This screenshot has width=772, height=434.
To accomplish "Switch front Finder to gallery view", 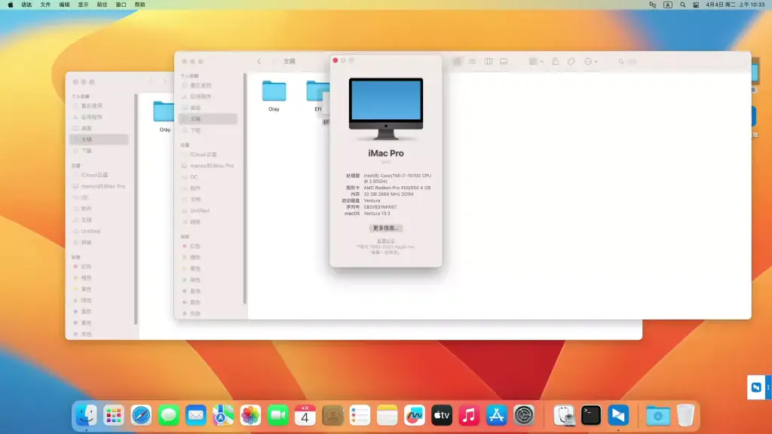I will 503,62.
